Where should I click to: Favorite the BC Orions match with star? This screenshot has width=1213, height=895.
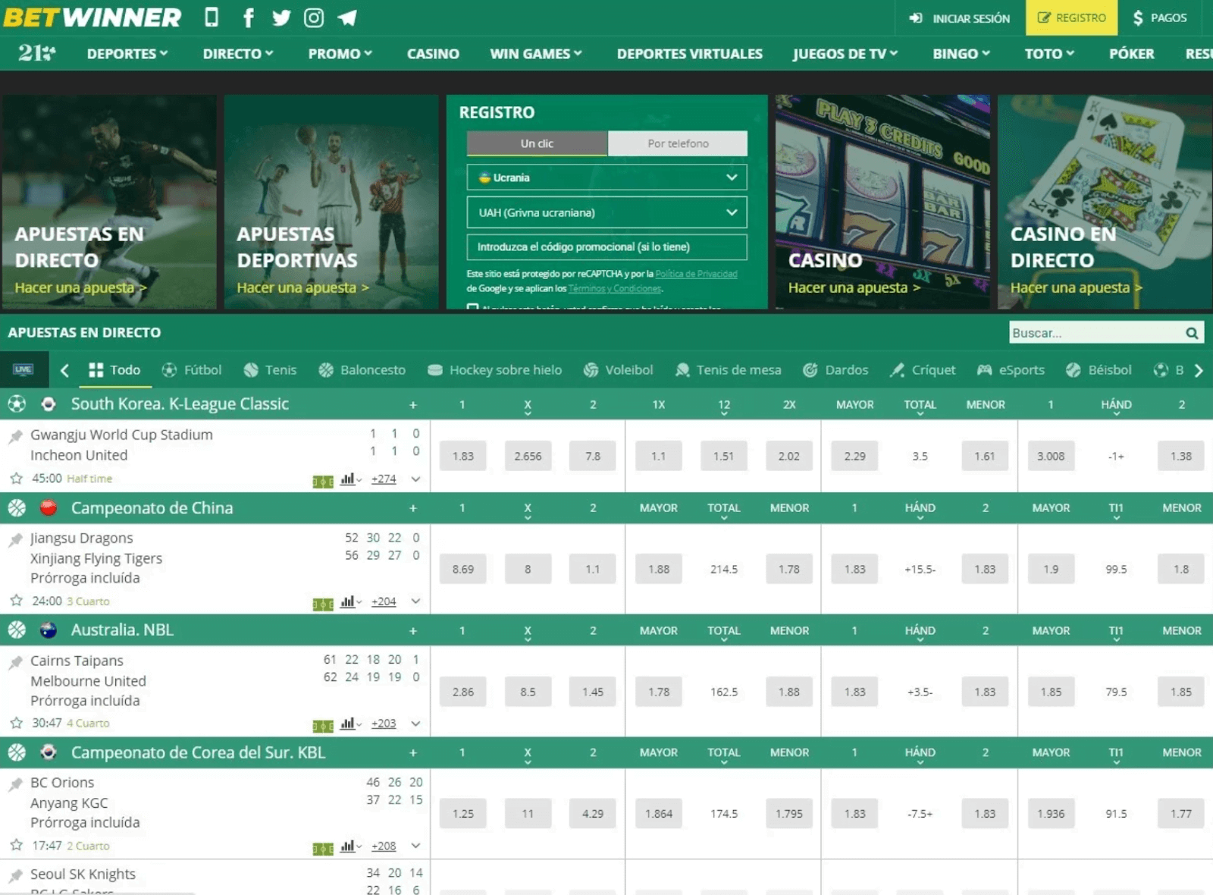pyautogui.click(x=16, y=845)
